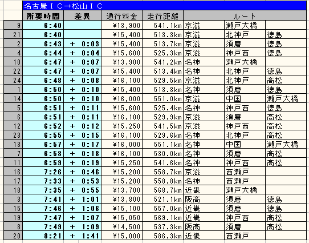This screenshot has width=309, height=243.
Task: Select the 通行料金 column header cell
Action: (x=121, y=15)
